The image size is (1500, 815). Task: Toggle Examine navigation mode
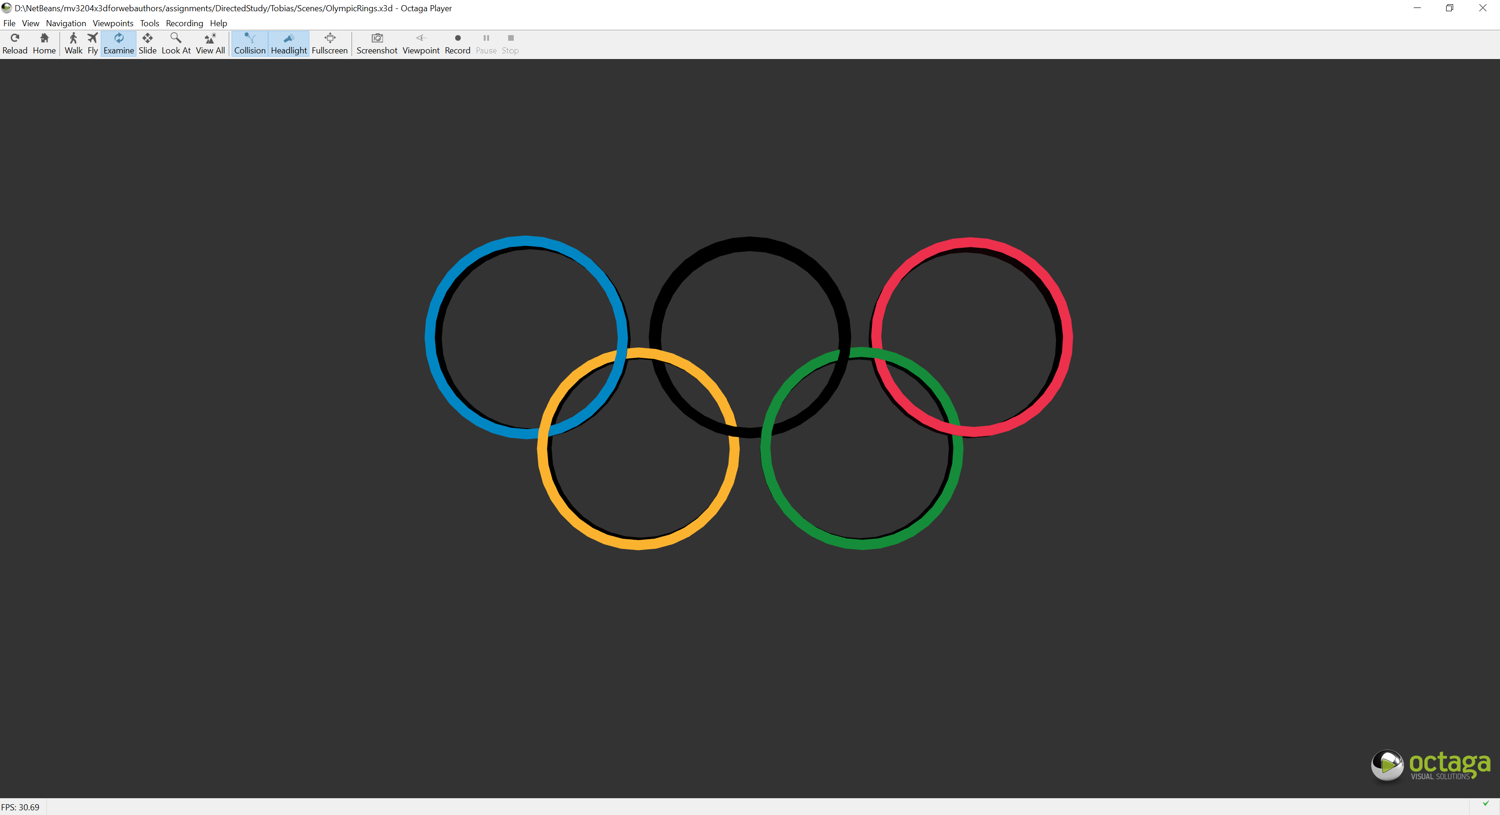pos(119,44)
